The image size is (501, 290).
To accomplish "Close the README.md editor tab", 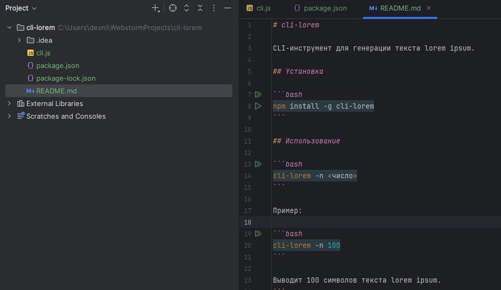I will (429, 8).
